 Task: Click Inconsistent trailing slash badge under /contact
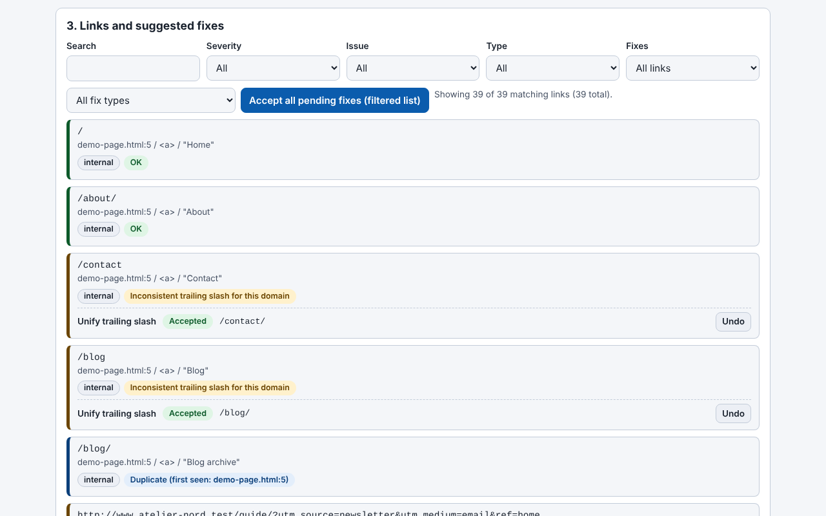point(210,296)
